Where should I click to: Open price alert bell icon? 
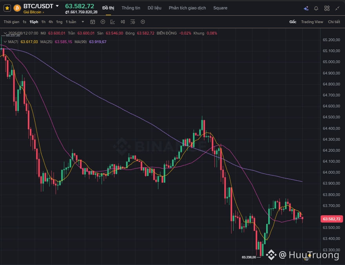tap(316, 8)
